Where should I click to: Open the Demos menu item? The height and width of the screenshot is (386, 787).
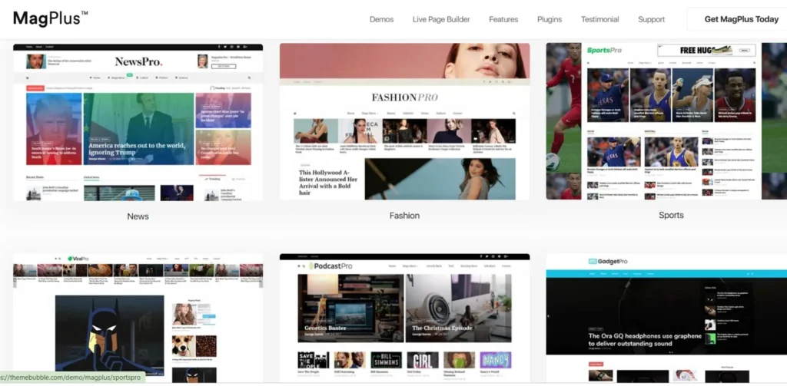point(381,19)
